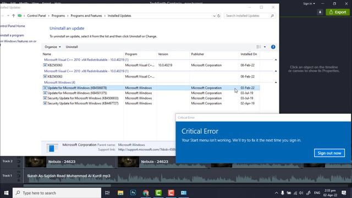Click Programs in the breadcrumb path
This screenshot has width=352, height=198.
tap(58, 16)
